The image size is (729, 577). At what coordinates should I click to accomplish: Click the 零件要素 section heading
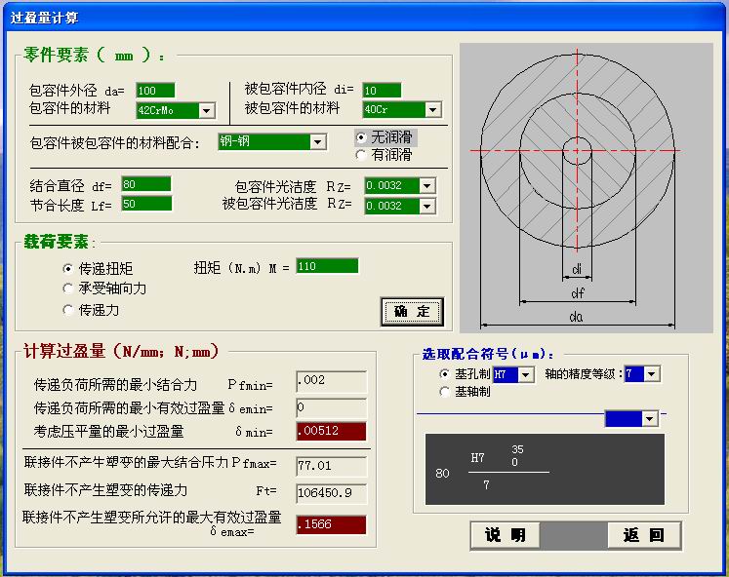coord(95,56)
